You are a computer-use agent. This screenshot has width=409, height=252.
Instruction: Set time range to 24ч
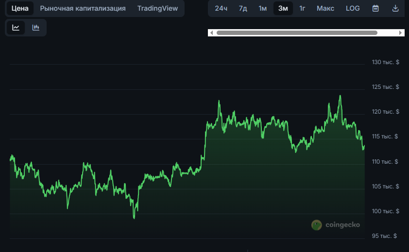coord(221,8)
